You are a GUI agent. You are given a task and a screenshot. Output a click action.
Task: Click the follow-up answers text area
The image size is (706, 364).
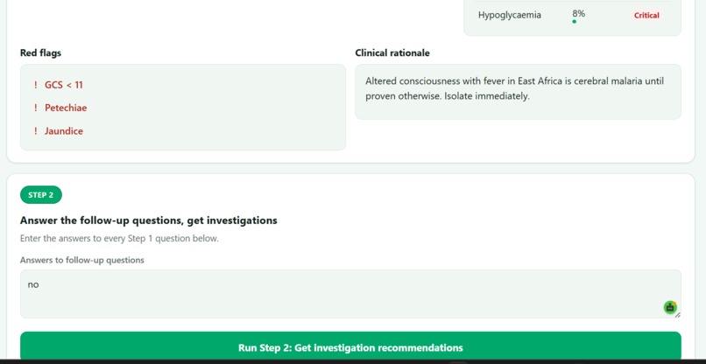coord(350,294)
